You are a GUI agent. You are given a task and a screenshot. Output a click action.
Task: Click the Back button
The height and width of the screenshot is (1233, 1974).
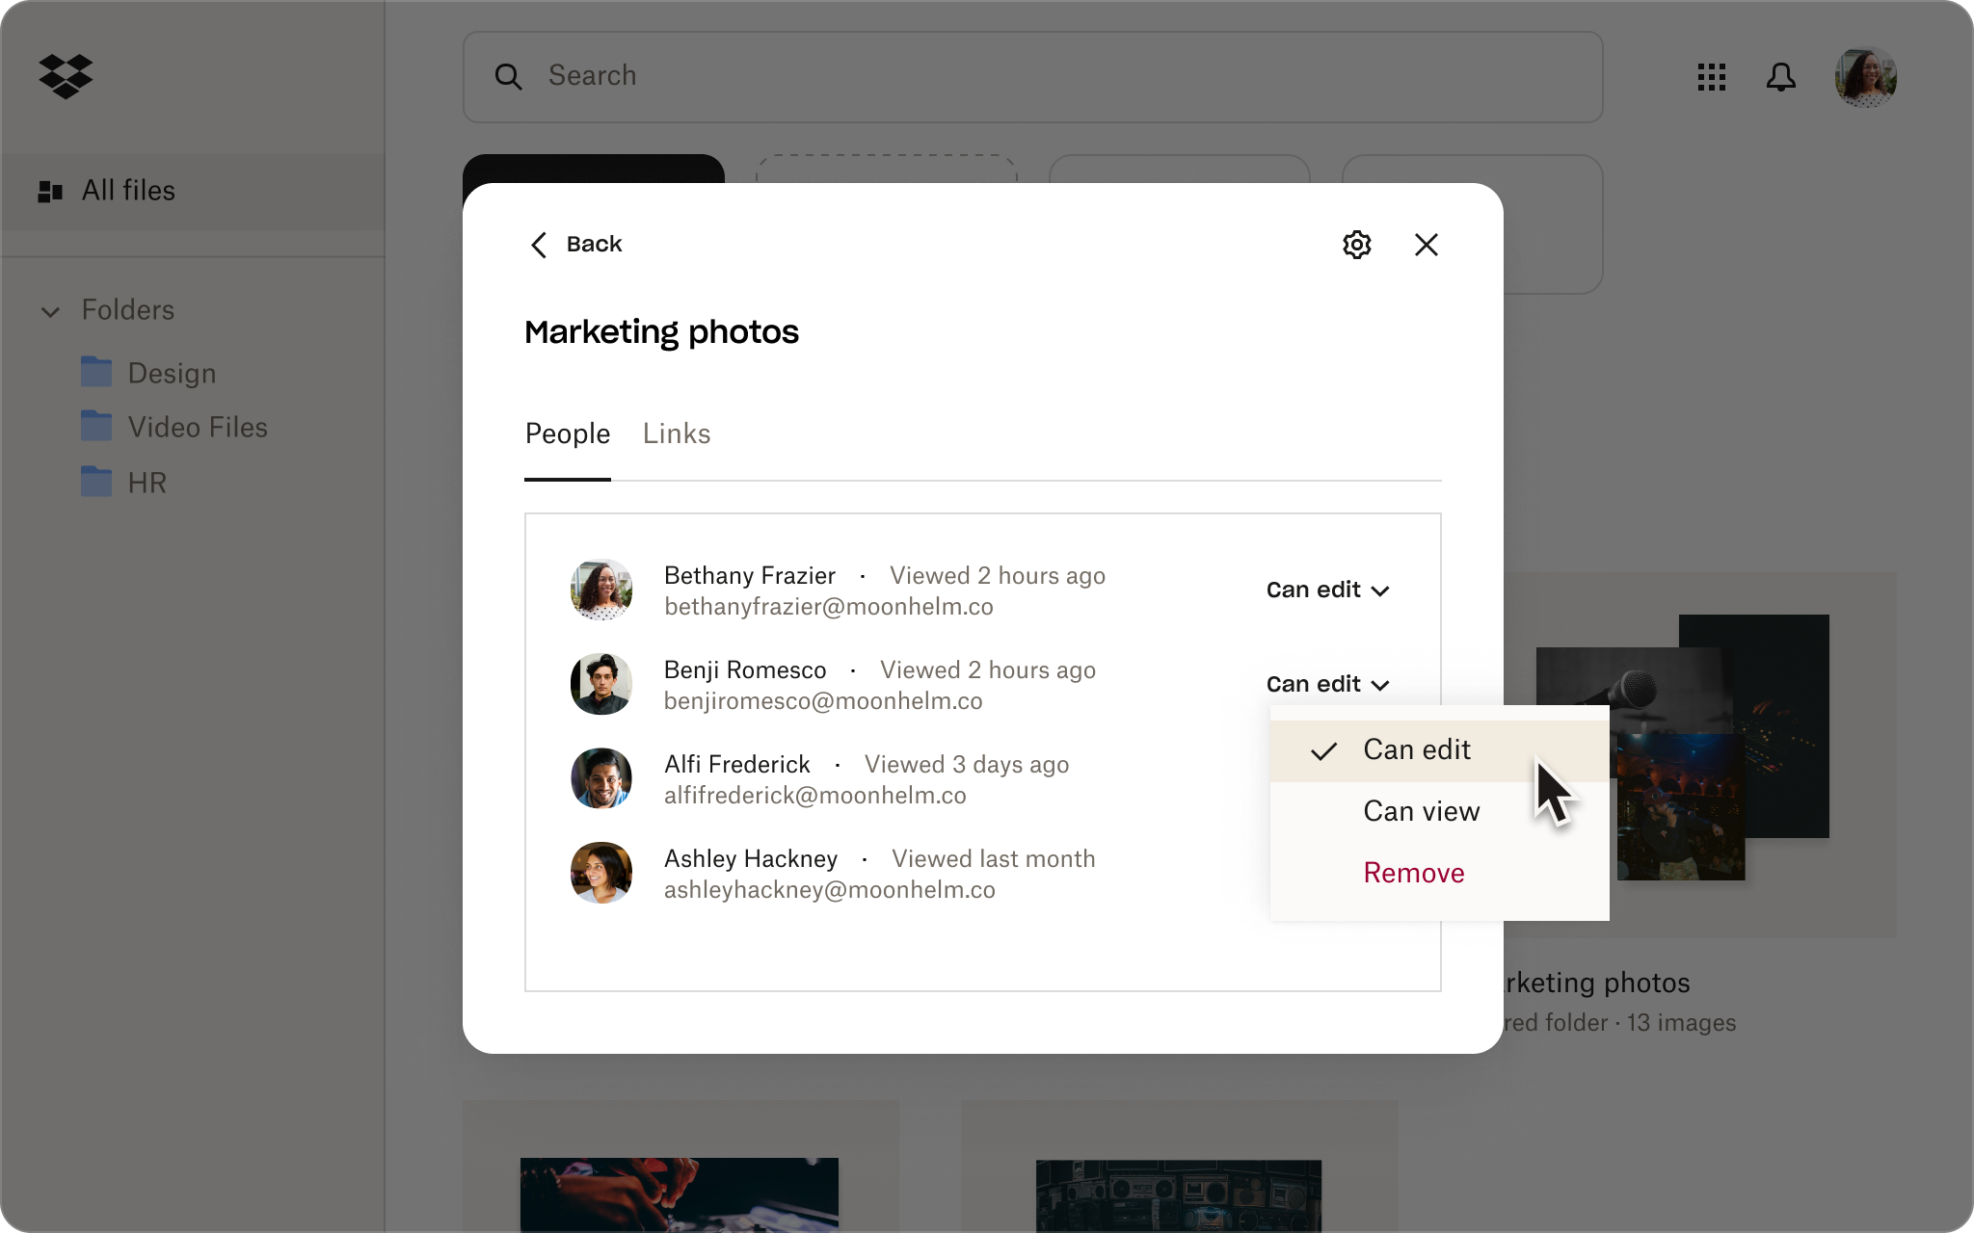click(575, 245)
